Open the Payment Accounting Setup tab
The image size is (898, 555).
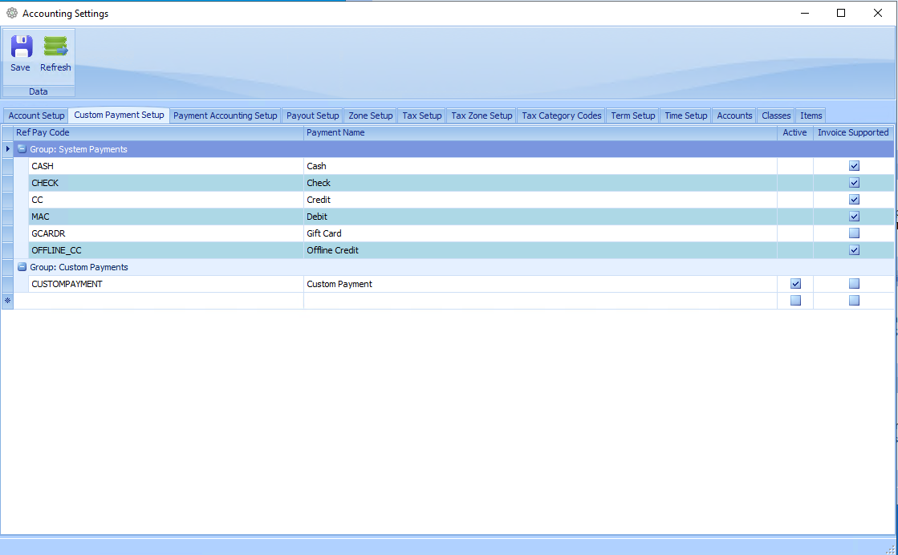pos(225,115)
